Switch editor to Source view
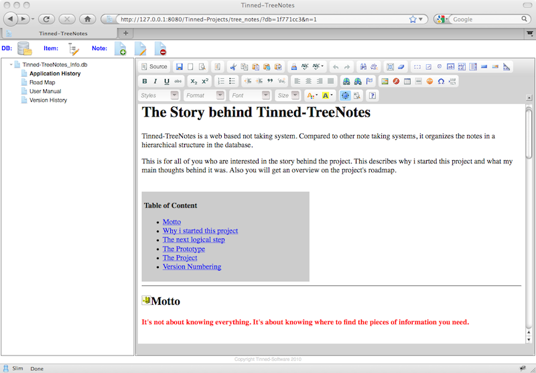Viewport: 536px width, 373px height. point(155,66)
